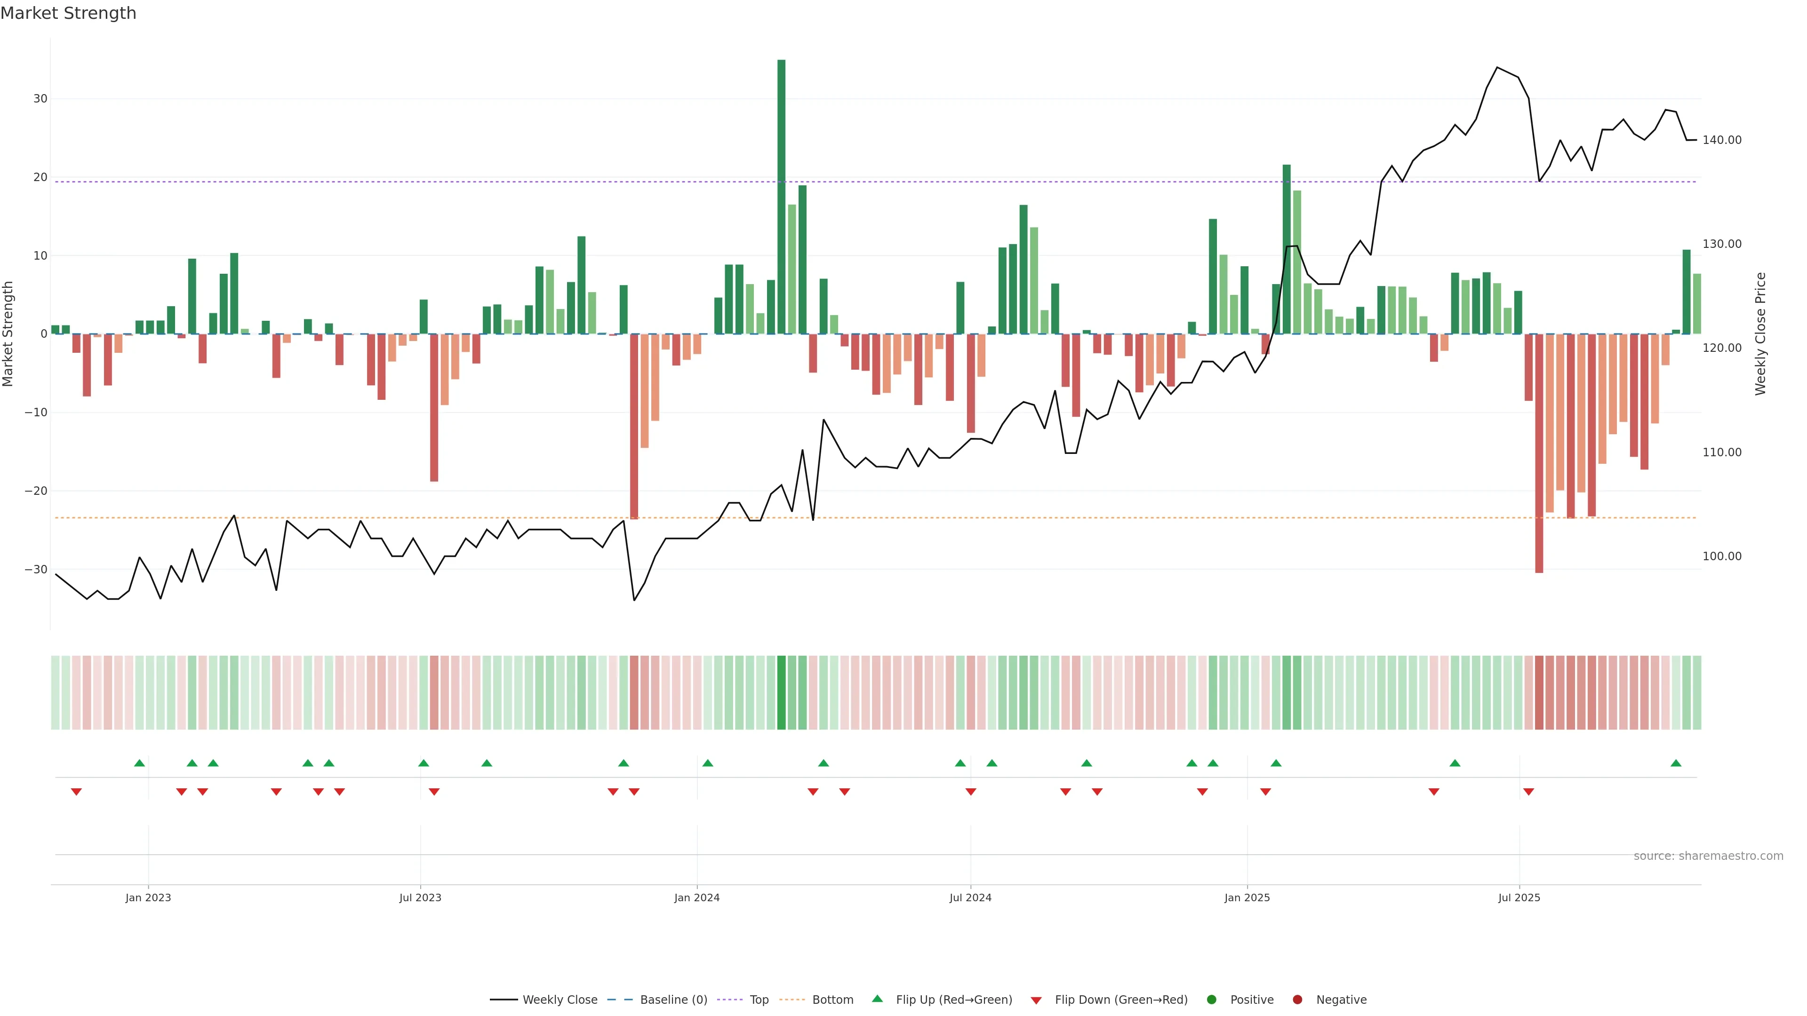Screen dimensions: 1807x1016
Task: Click the tallest green bar above 30
Action: click(x=782, y=196)
